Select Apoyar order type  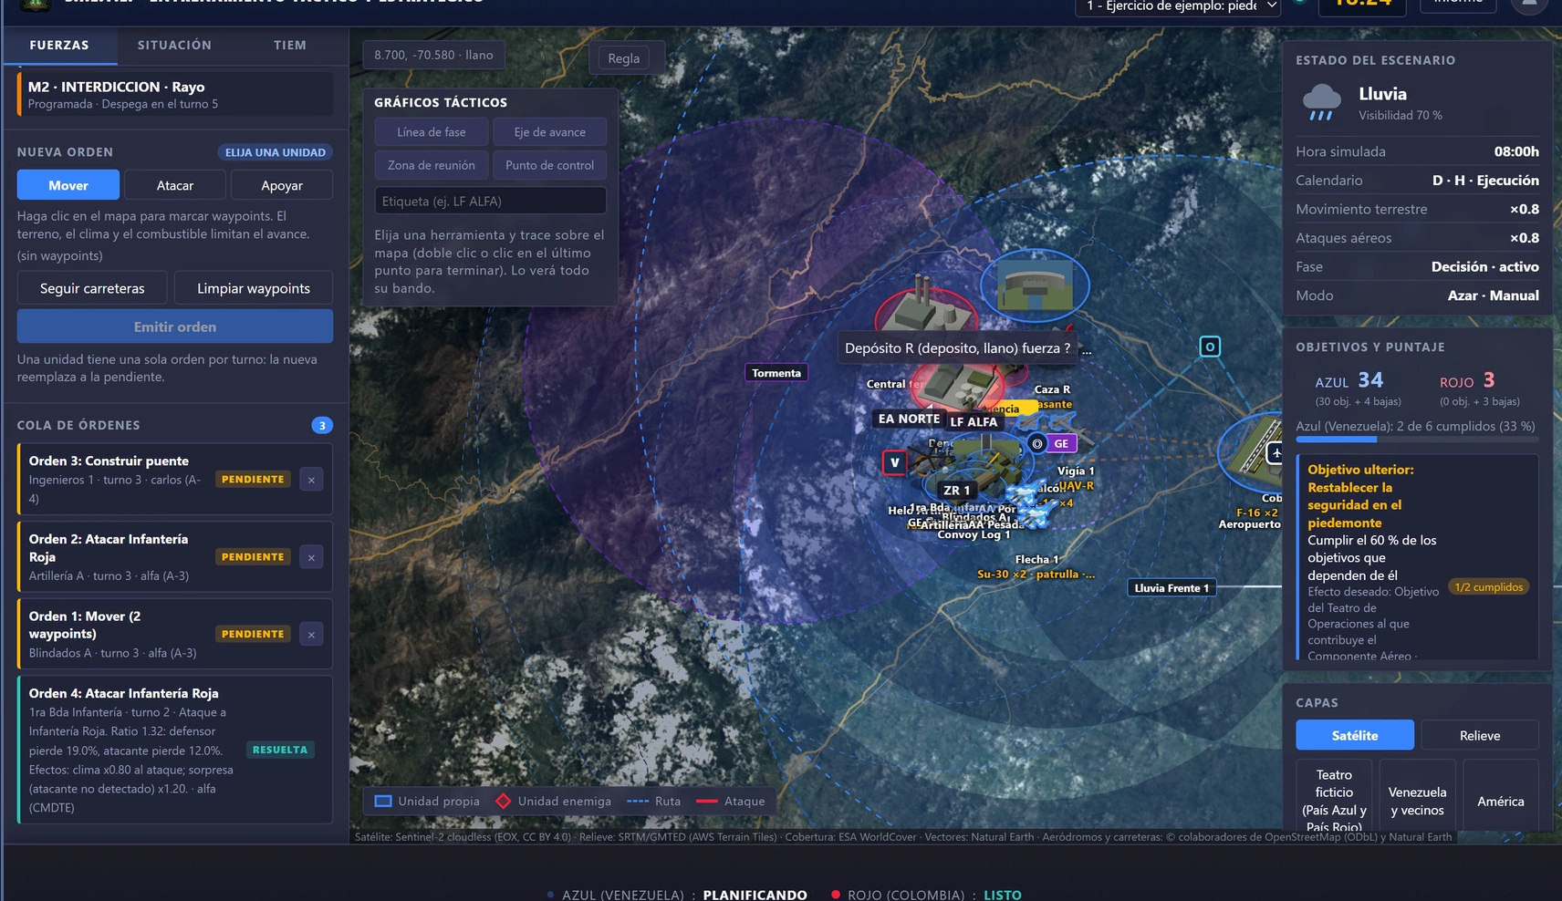282,185
